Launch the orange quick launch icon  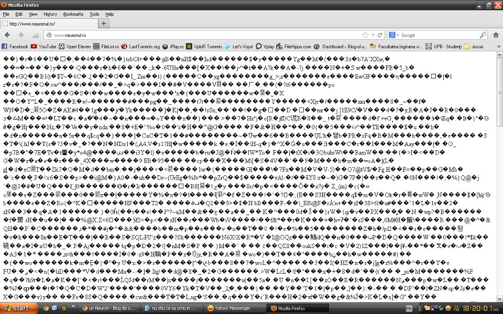tap(63, 308)
